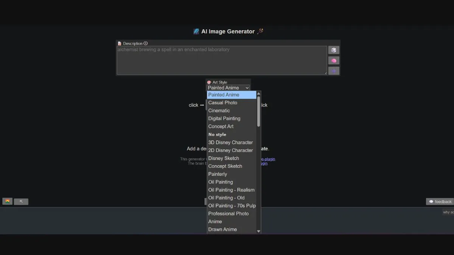The width and height of the screenshot is (454, 255).
Task: Choose the "3D Disney Character" style entry
Action: click(230, 142)
